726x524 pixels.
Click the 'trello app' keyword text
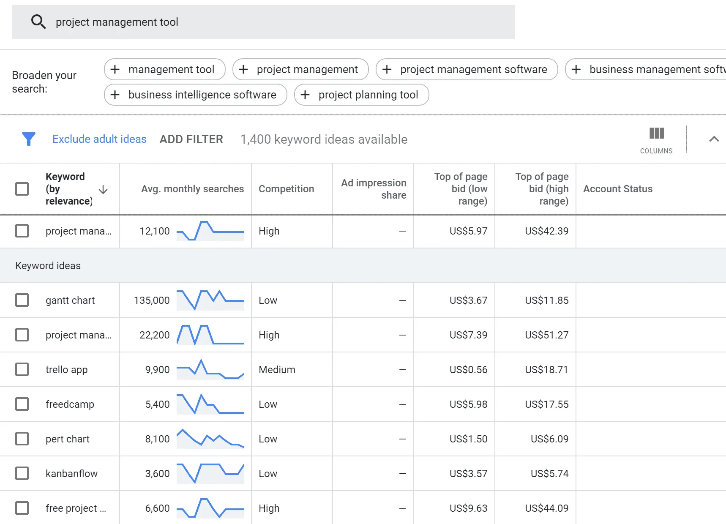point(66,369)
